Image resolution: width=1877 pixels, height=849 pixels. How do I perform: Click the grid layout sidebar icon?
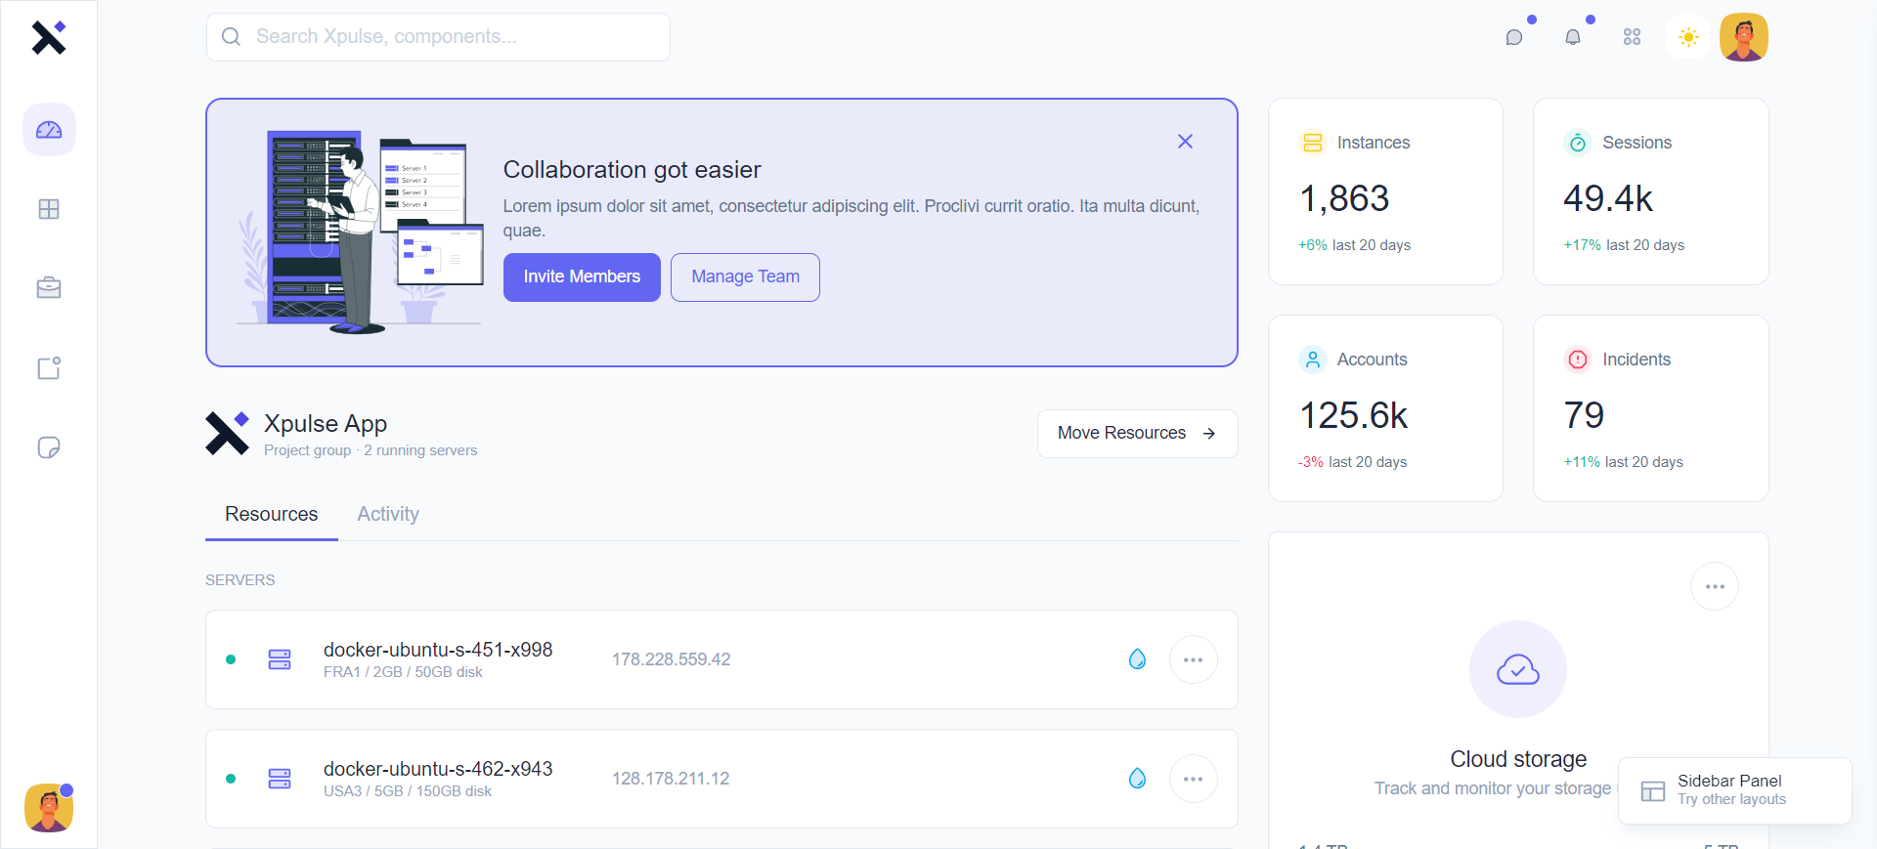tap(49, 209)
